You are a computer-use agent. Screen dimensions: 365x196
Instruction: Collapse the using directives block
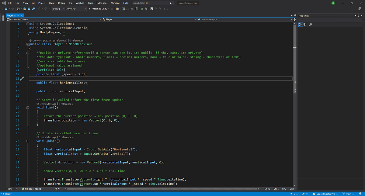click(28, 24)
